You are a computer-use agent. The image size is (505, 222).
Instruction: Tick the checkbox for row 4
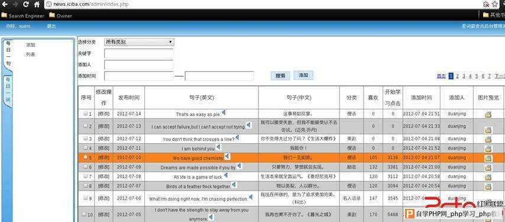85,148
